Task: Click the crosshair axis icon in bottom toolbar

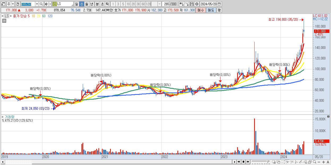Action: 288,162
